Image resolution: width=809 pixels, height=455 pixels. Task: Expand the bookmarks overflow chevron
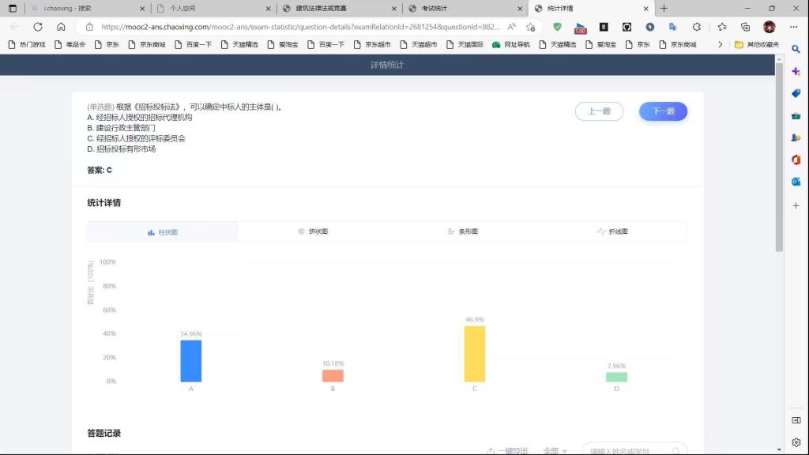pos(720,45)
